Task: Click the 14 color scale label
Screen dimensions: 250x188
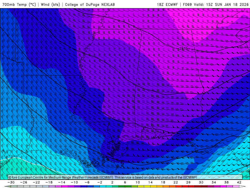Action: tap(150, 182)
